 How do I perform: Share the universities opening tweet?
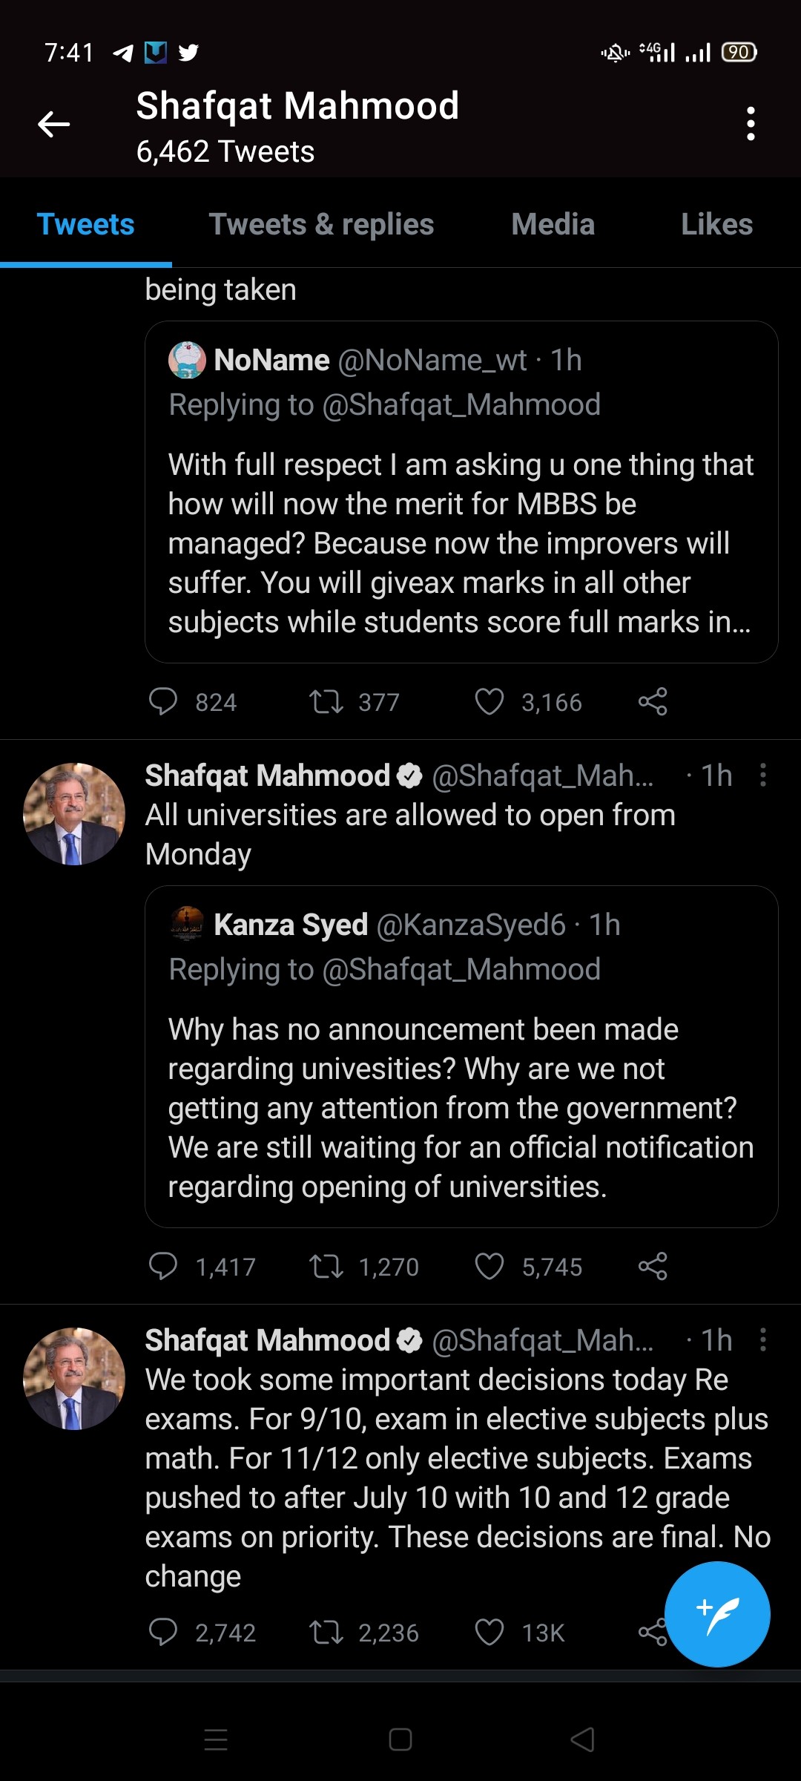point(653,1266)
